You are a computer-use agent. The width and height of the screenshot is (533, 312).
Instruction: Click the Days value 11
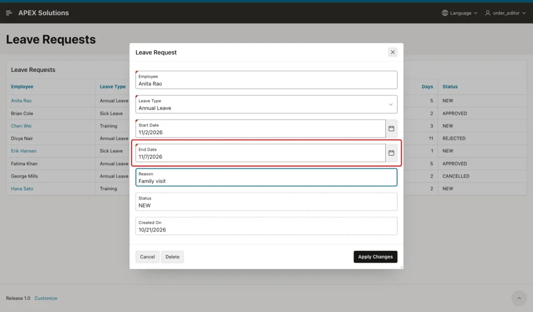coord(430,138)
